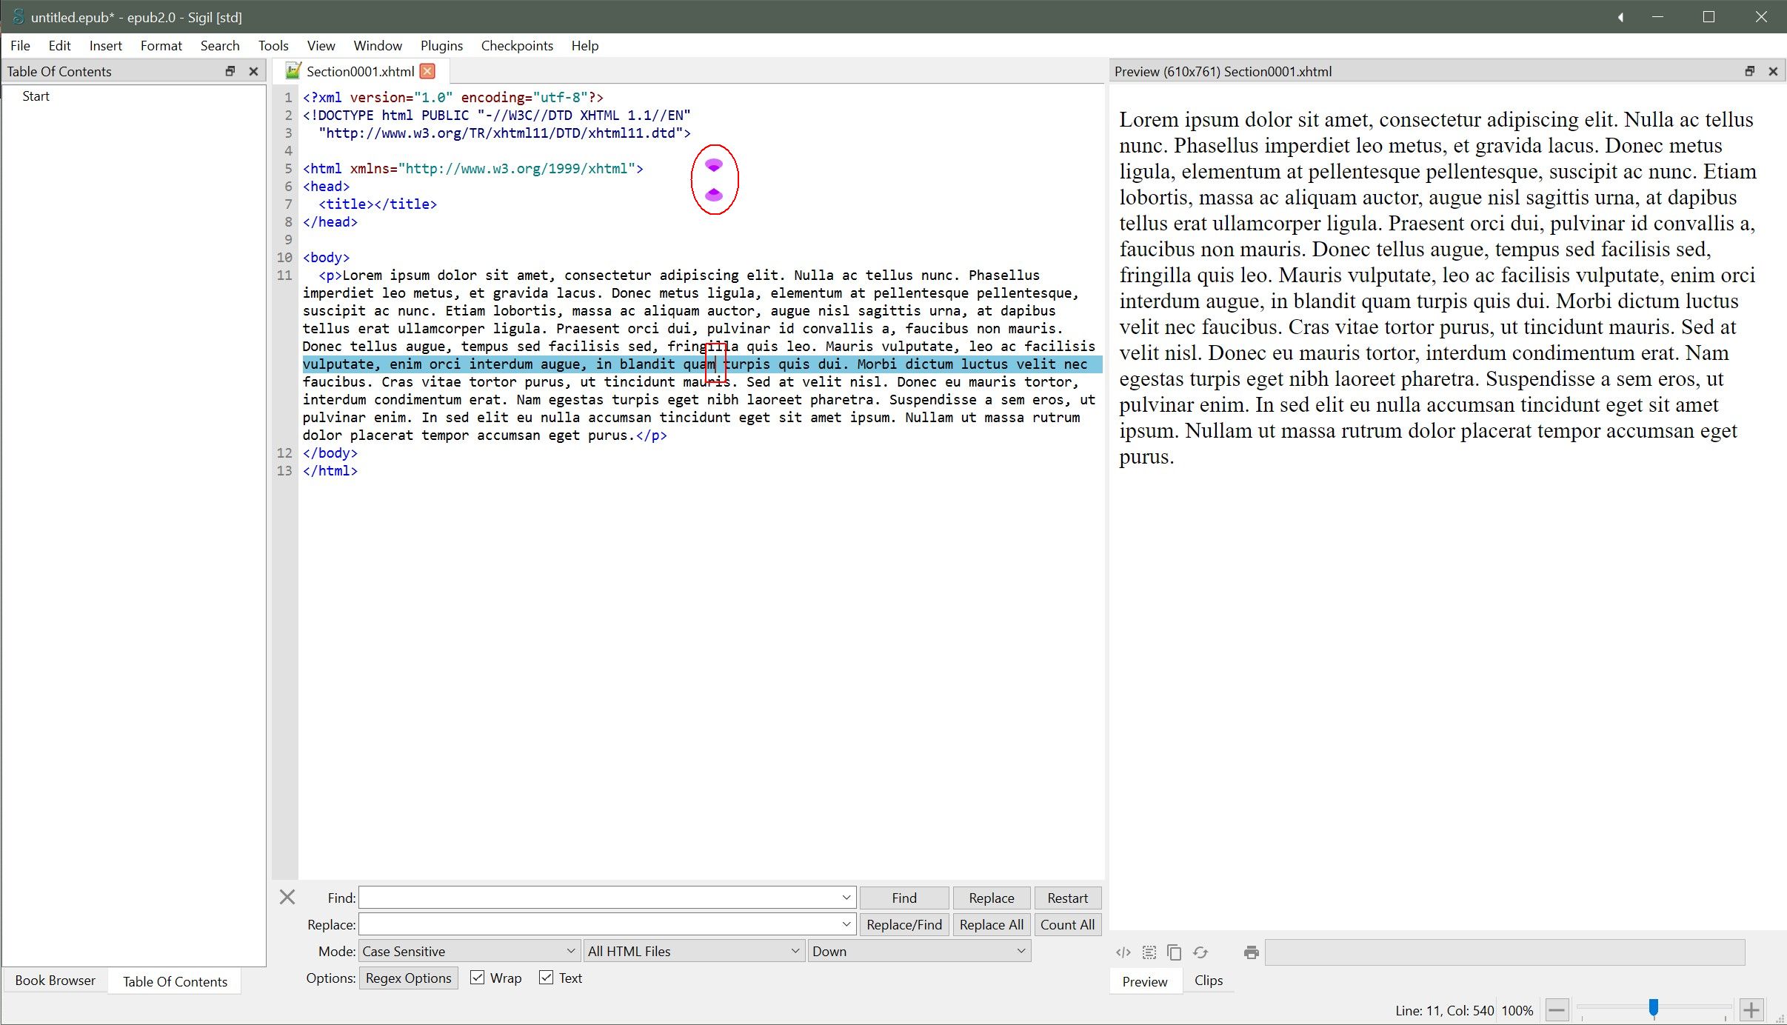
Task: Open the Search menu
Action: pyautogui.click(x=220, y=45)
